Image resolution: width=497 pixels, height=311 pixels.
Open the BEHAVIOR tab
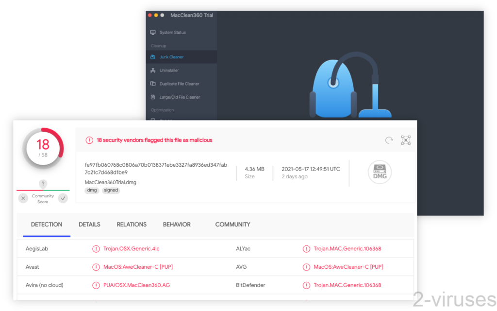click(x=177, y=225)
